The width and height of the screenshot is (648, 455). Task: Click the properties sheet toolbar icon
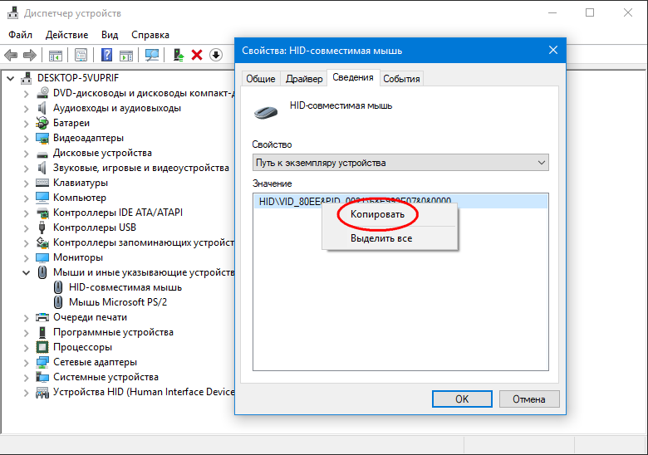coord(81,55)
